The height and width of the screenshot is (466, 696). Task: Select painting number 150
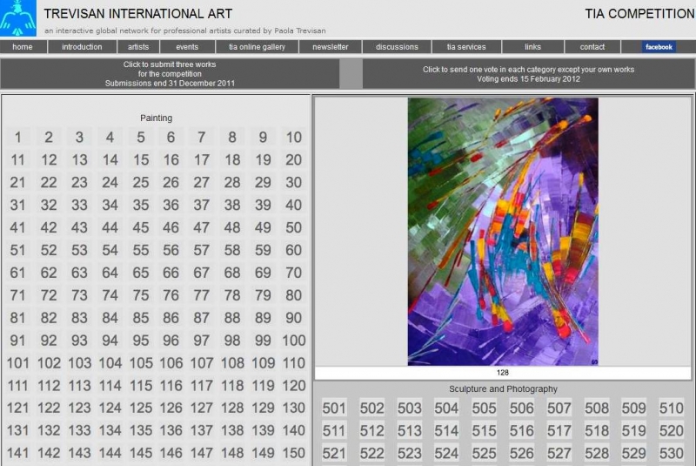294,453
